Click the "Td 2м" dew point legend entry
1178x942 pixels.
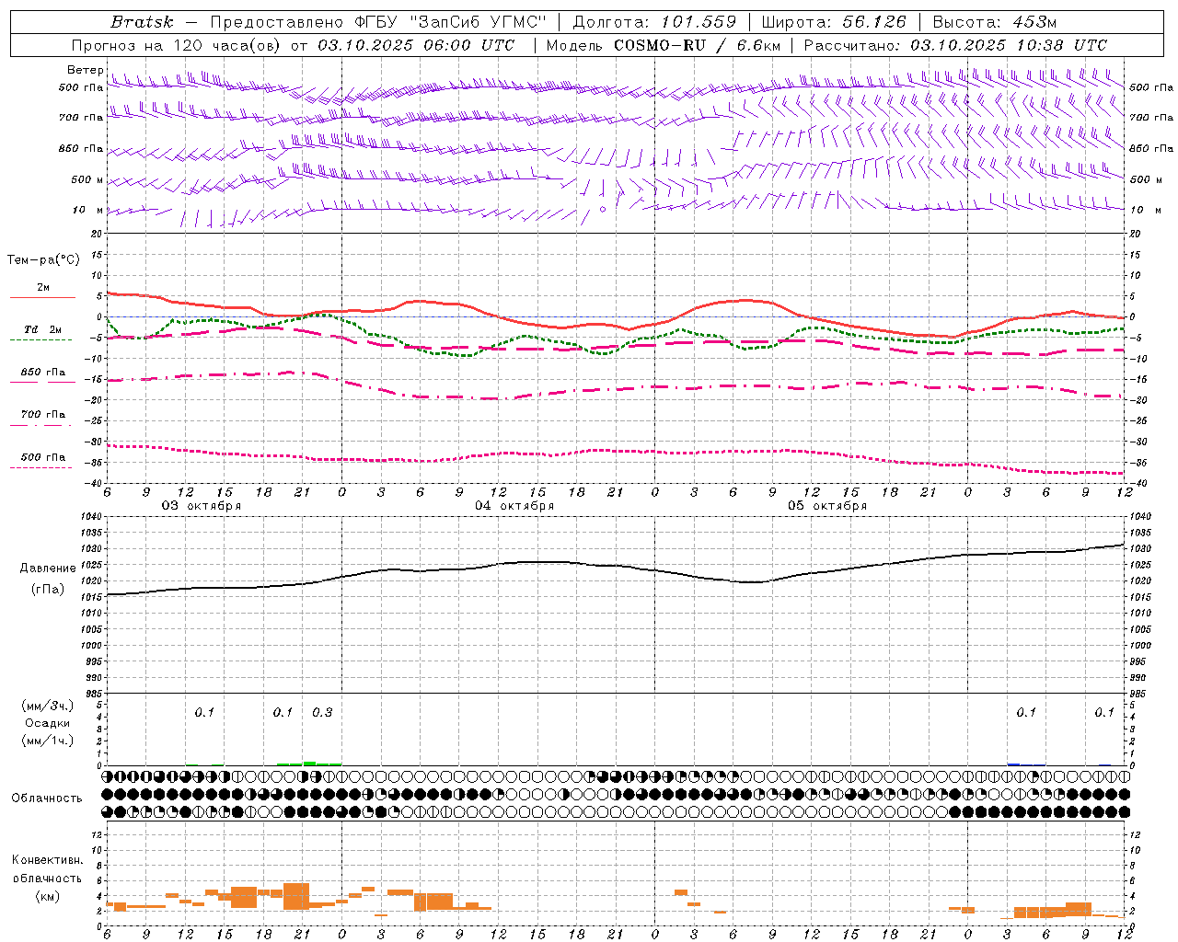coord(42,329)
